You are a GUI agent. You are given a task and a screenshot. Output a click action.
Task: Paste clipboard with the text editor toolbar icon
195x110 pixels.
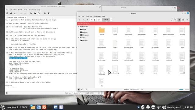pos(39,13)
